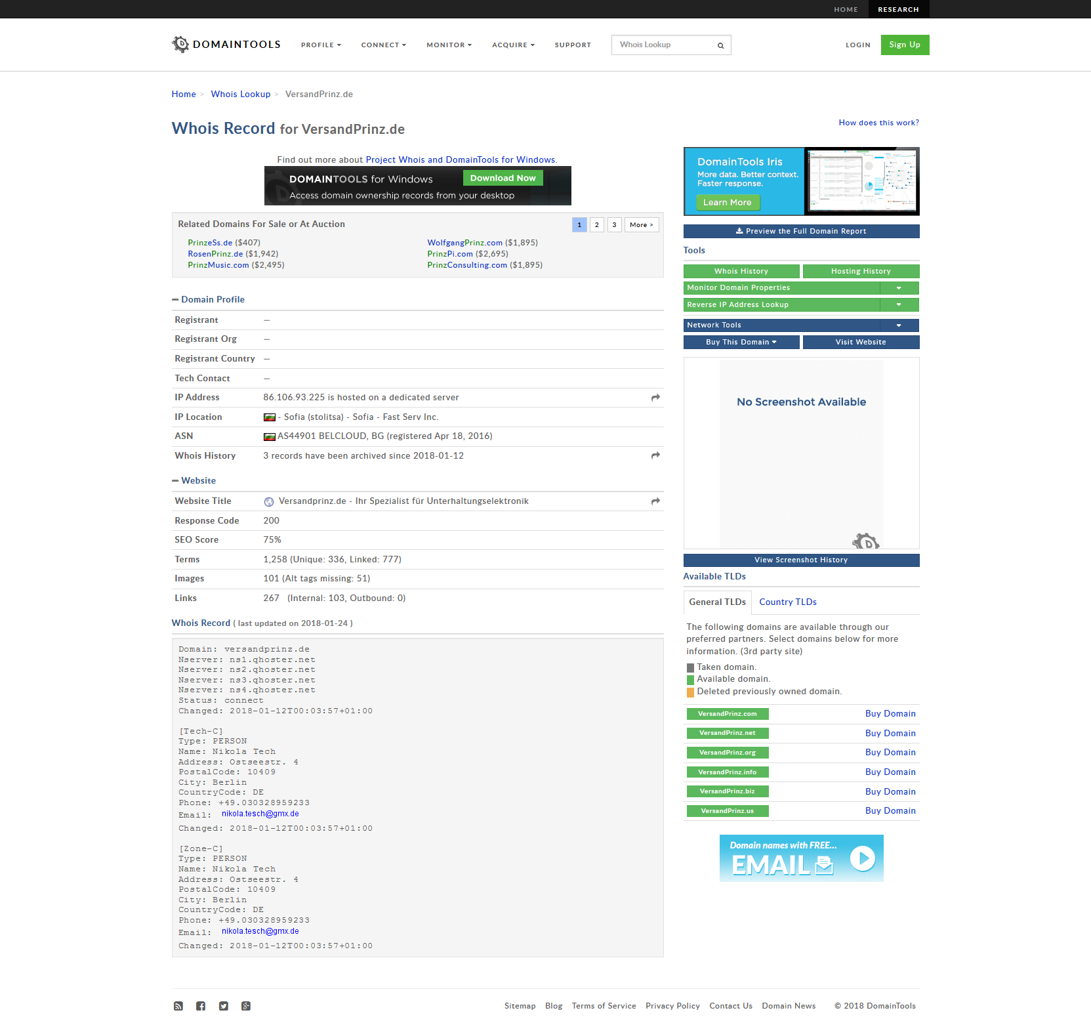
Task: Click the search magnifier icon
Action: pos(720,45)
